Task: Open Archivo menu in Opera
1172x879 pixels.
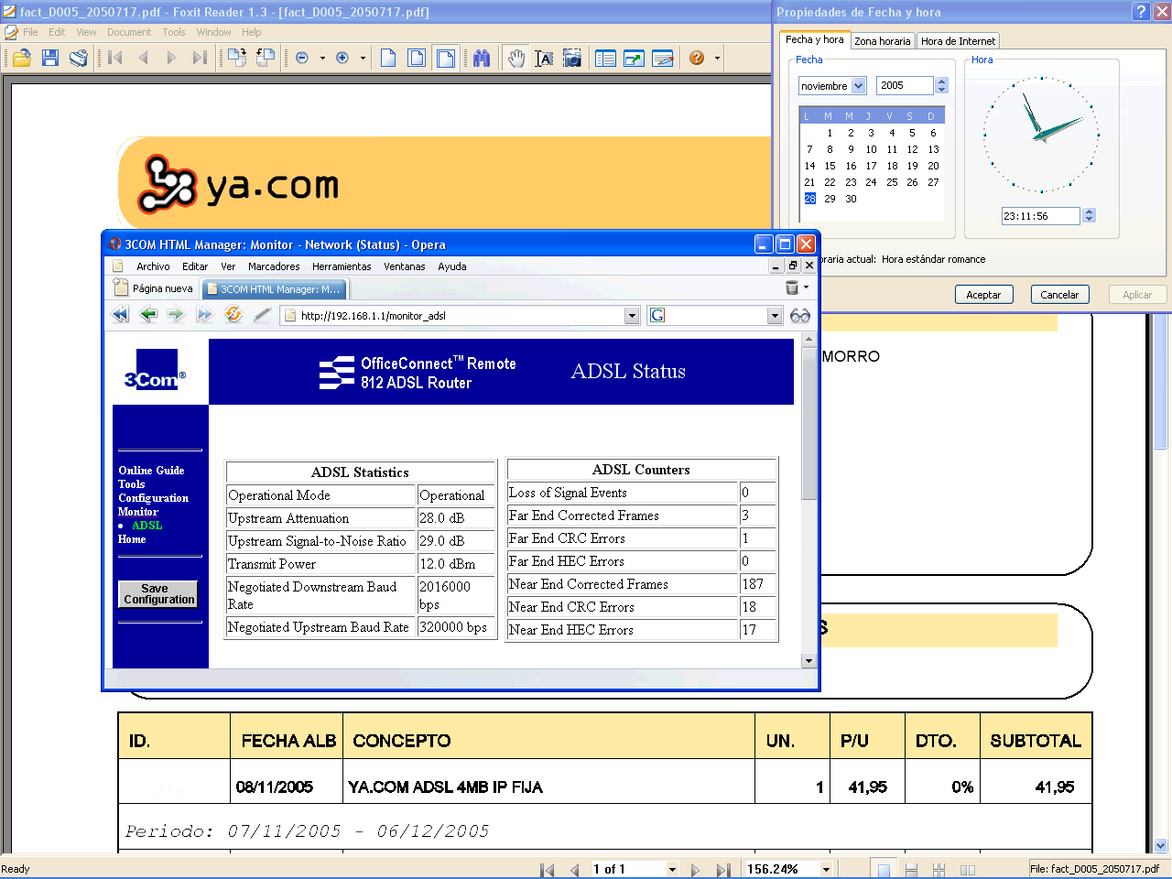Action: 153,266
